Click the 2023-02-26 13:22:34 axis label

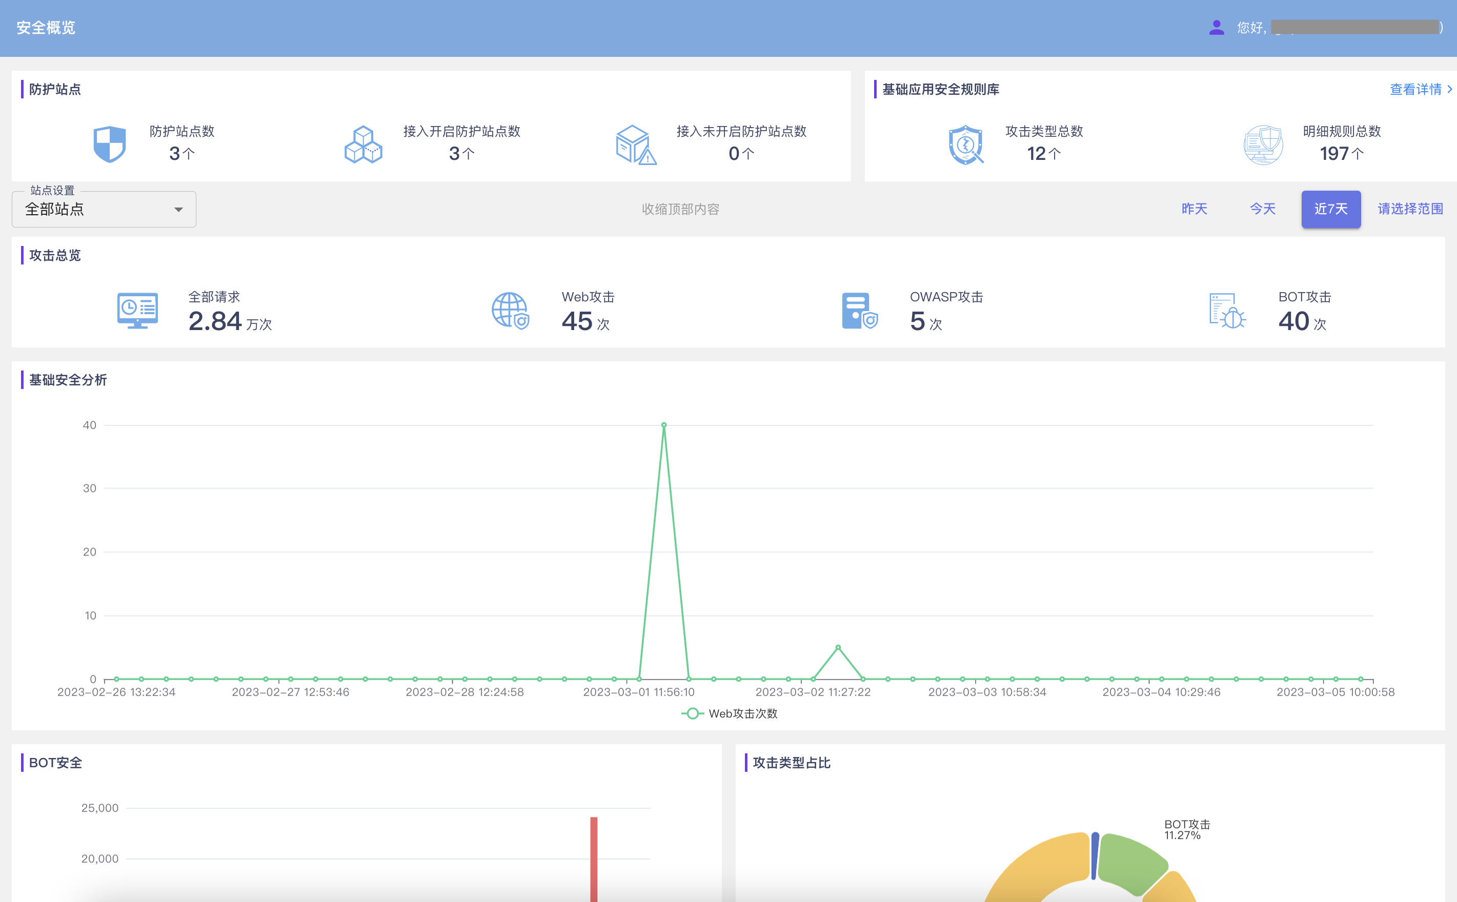pyautogui.click(x=116, y=692)
